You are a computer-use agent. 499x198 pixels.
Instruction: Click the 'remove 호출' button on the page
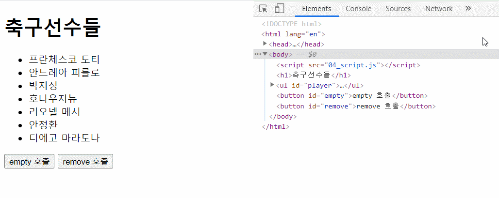point(85,162)
